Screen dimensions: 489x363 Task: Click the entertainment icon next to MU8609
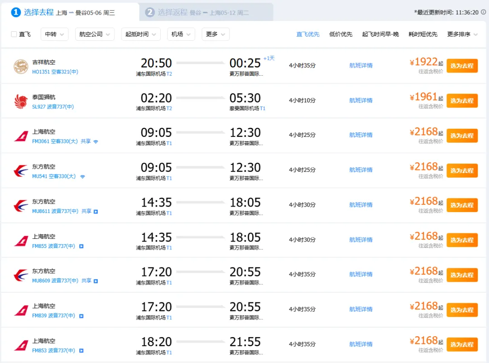click(96, 281)
